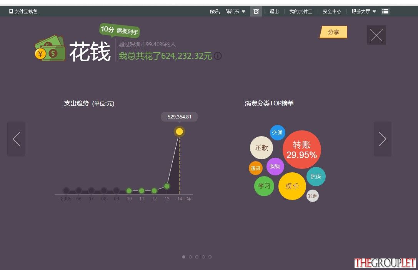This screenshot has height=270, width=418.
Task: Click the green 2012 data point
Action: [154, 190]
